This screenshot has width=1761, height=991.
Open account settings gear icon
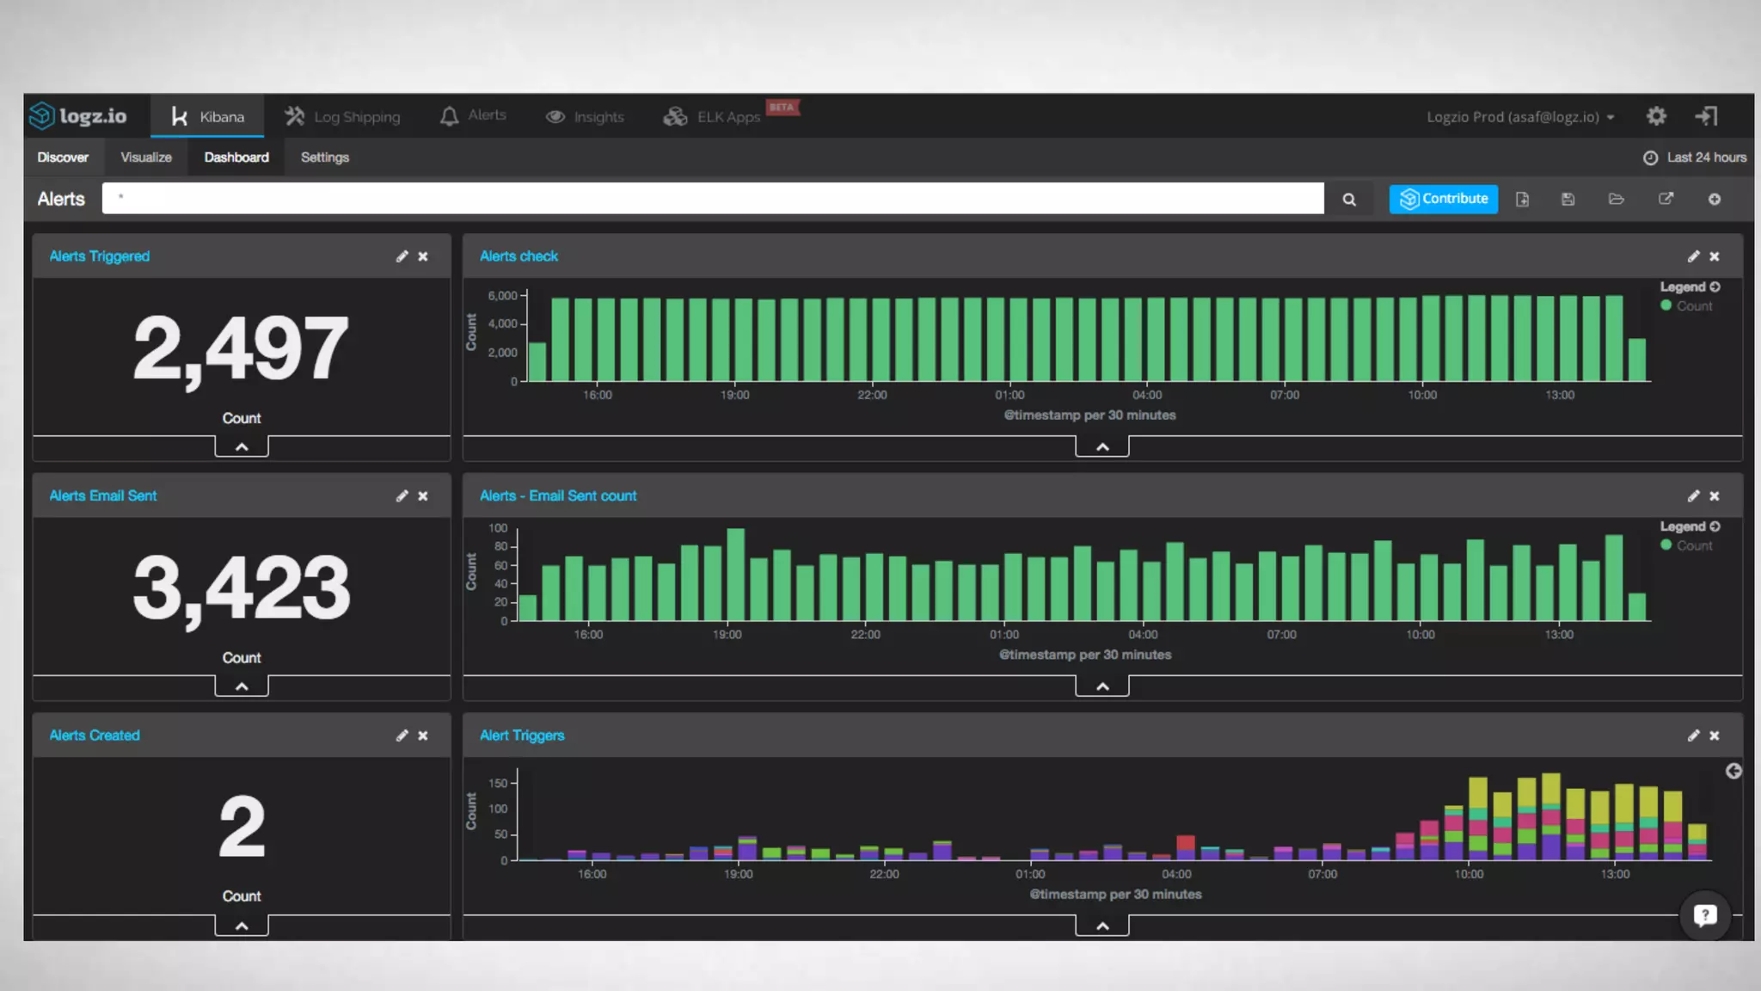coord(1656,116)
